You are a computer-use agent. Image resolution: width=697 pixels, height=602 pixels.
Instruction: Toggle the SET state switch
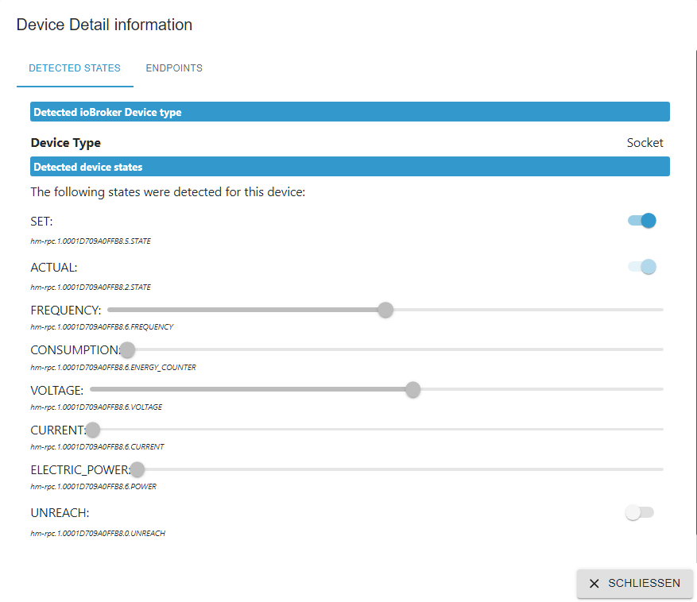point(642,221)
